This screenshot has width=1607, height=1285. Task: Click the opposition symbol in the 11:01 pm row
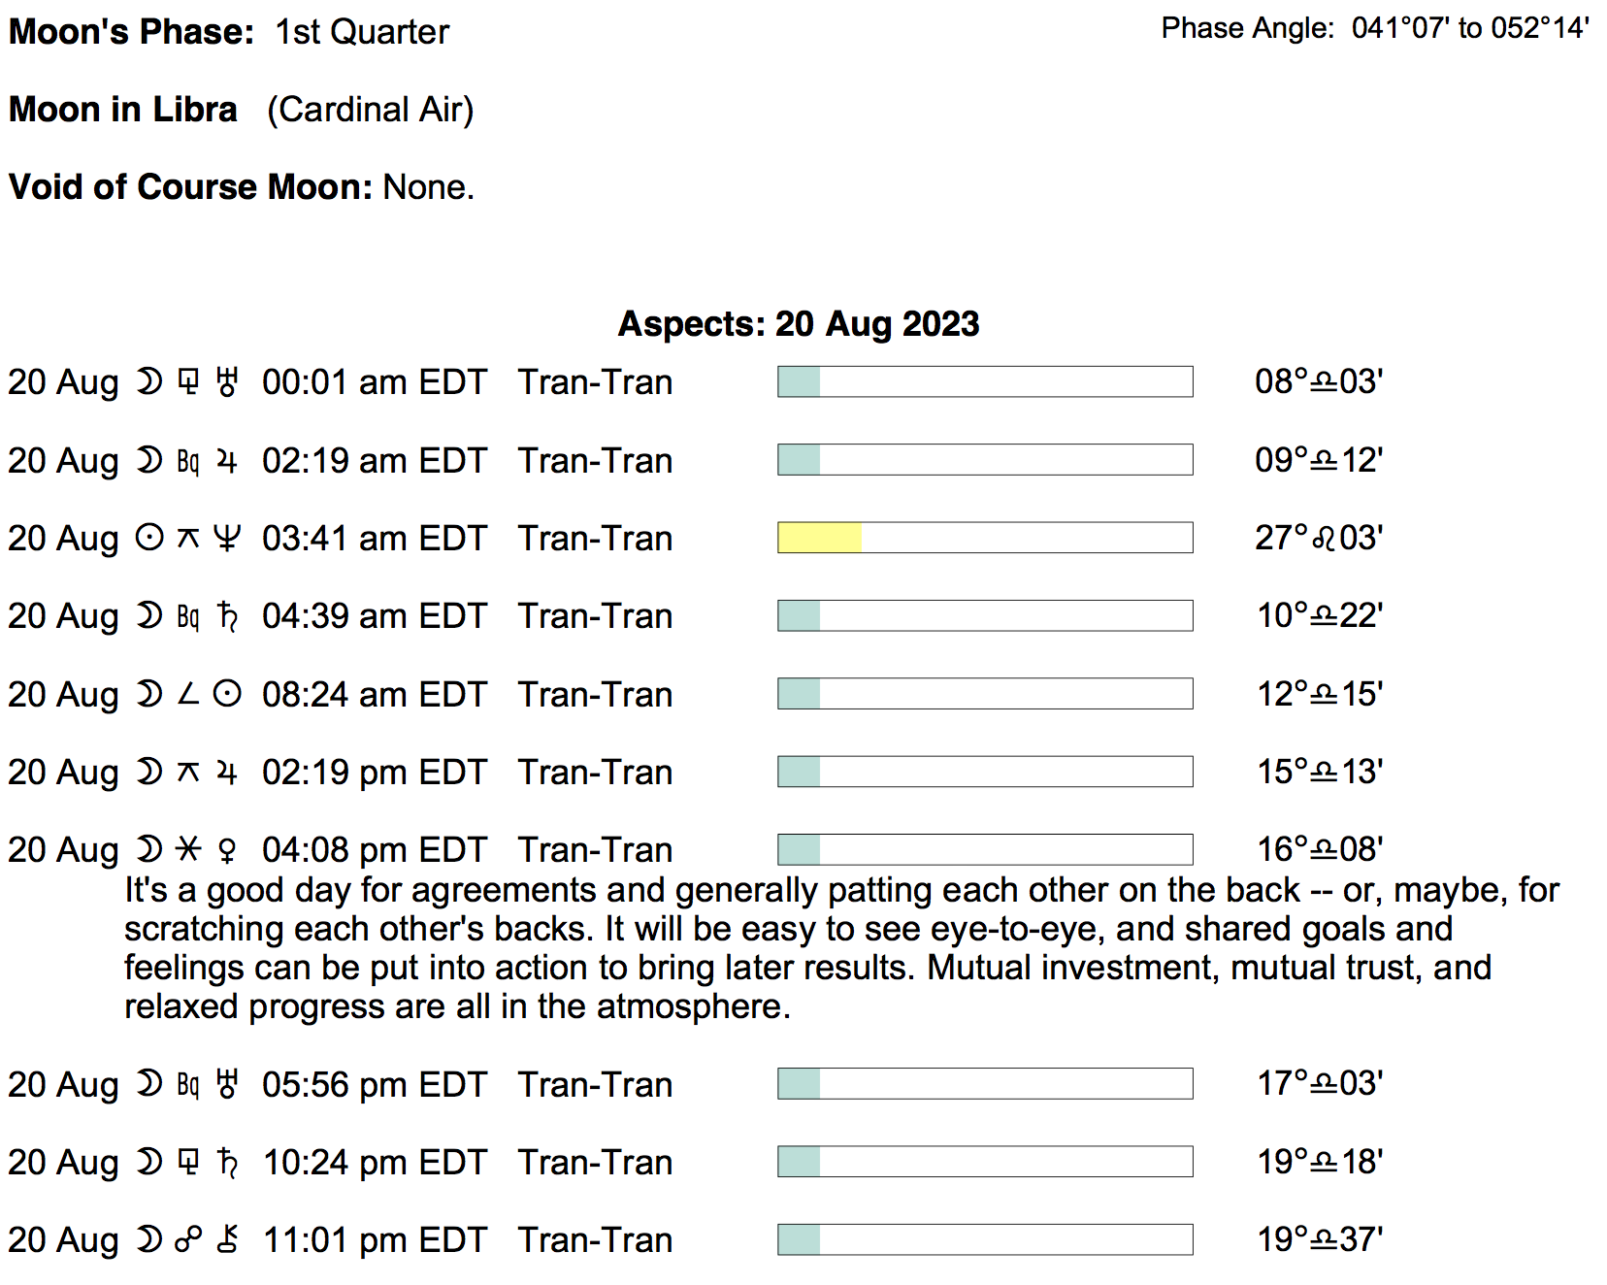188,1240
